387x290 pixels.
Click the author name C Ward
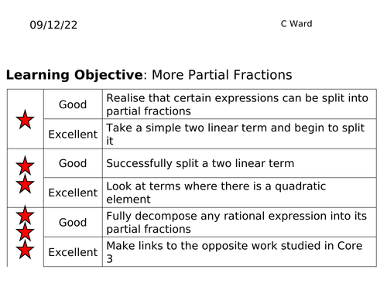click(296, 24)
